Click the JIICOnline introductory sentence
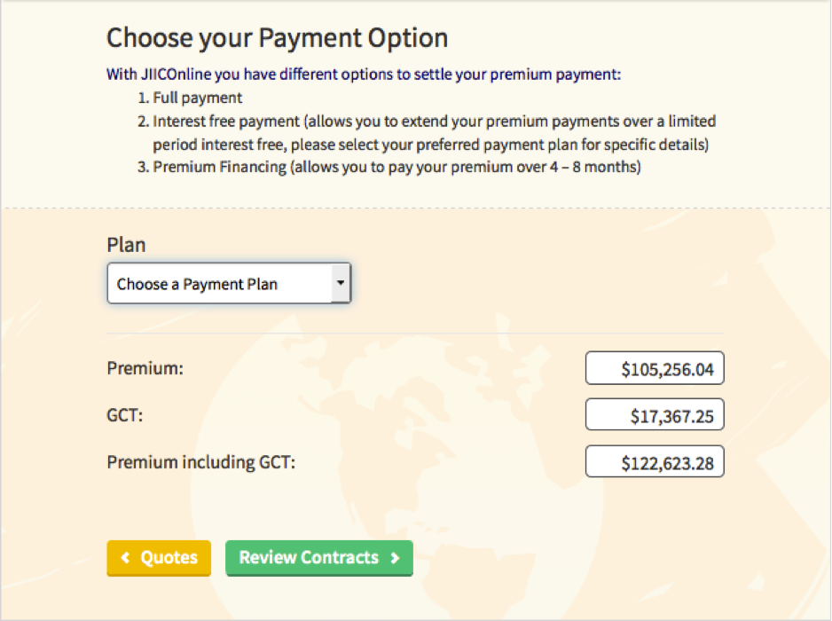The image size is (832, 621). pos(364,75)
